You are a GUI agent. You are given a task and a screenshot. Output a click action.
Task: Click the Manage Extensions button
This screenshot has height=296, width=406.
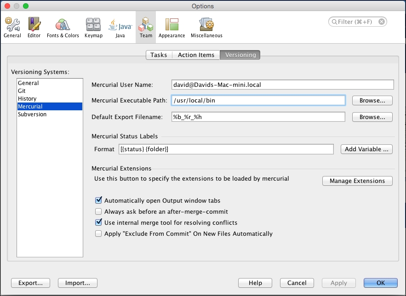(x=357, y=181)
